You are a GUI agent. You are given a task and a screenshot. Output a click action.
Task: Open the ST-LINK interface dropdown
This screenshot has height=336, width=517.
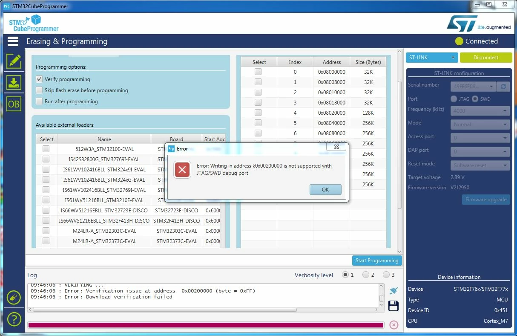432,58
